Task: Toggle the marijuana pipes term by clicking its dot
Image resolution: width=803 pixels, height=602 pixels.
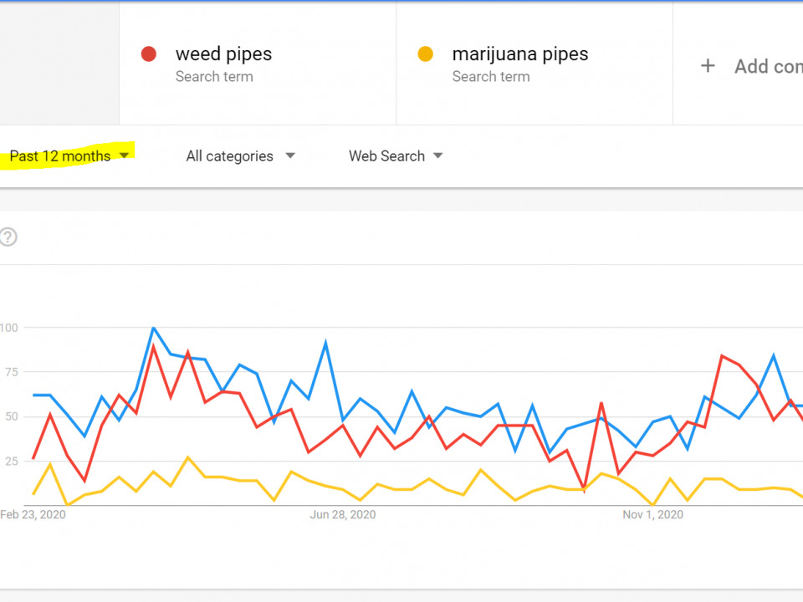Action: click(426, 53)
